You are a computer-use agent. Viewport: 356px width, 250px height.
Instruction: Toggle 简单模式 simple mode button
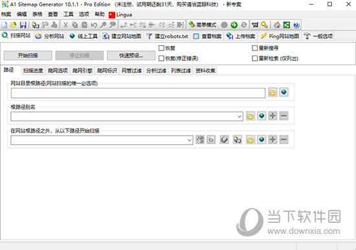tap(203, 25)
